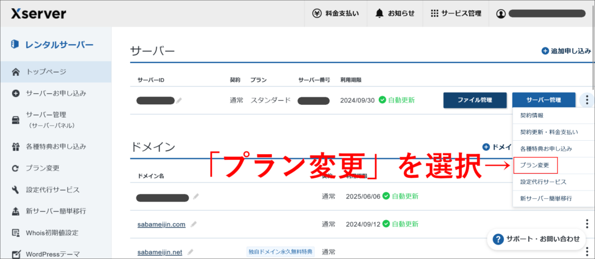Click the pencil icon beside masked domain
595x259 pixels.
(x=196, y=196)
